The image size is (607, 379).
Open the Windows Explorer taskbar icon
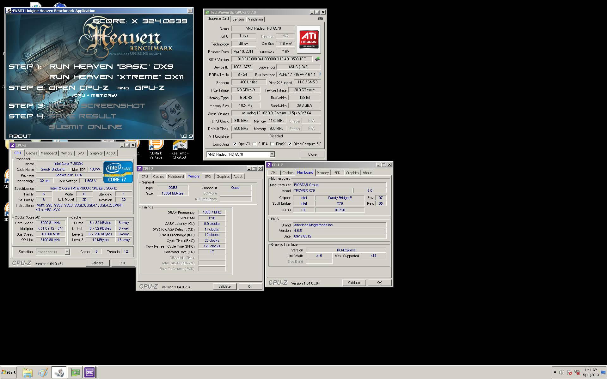(28, 372)
